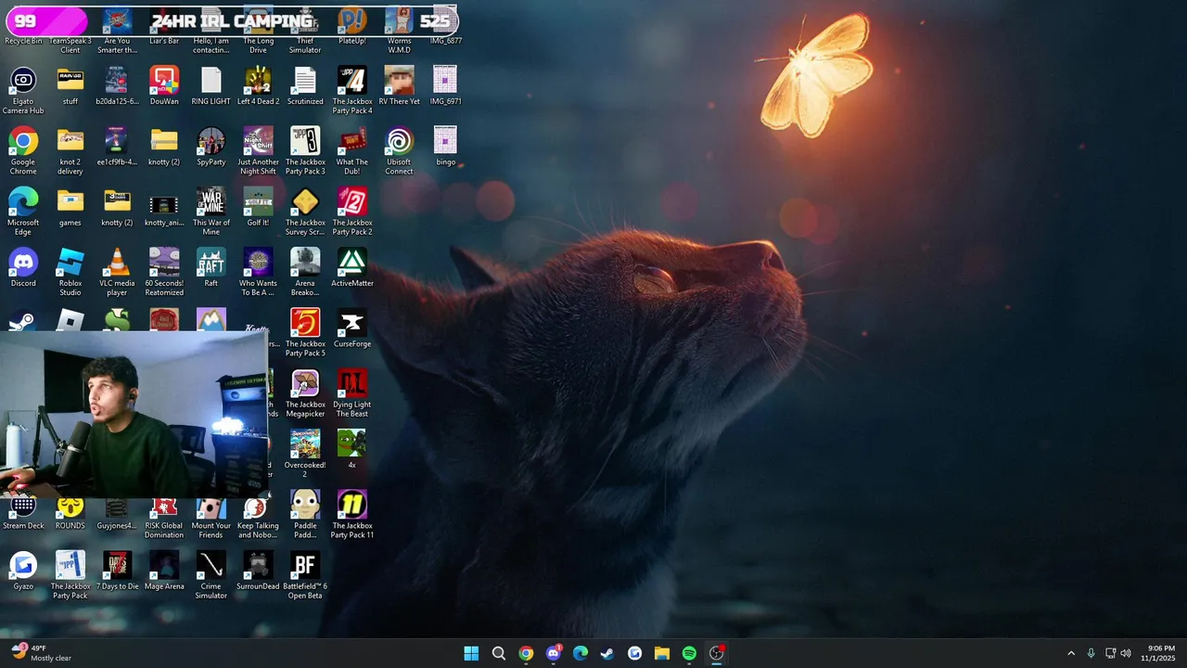1187x668 pixels.
Task: Open the Gyazo desktop shortcut
Action: tap(23, 571)
